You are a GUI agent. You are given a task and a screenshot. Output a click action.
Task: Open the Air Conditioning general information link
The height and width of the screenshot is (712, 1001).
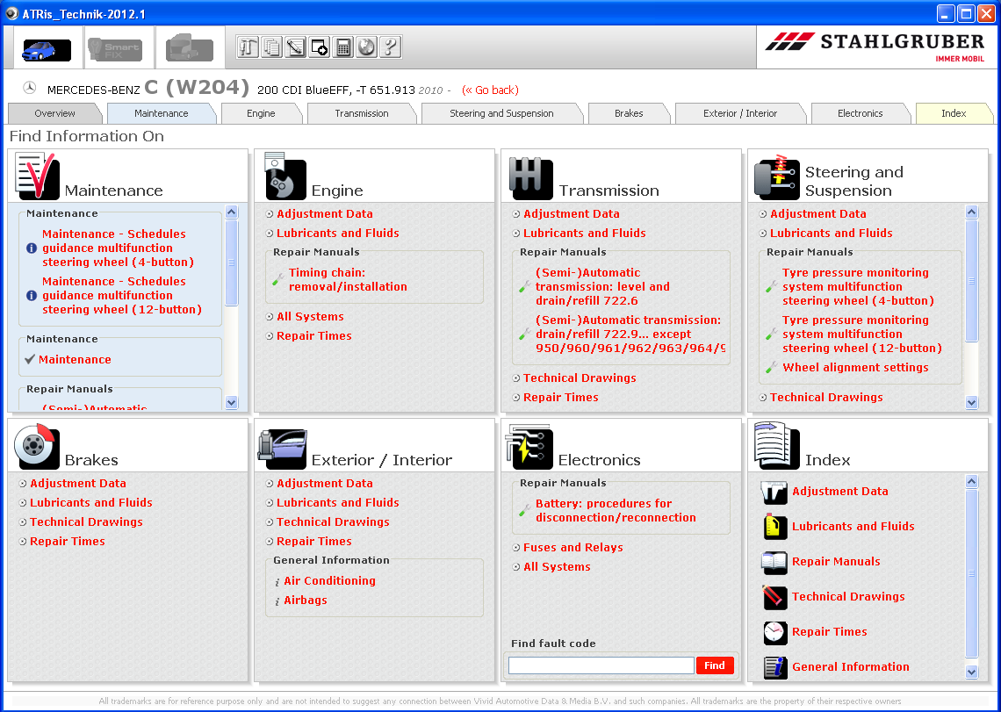tap(329, 580)
